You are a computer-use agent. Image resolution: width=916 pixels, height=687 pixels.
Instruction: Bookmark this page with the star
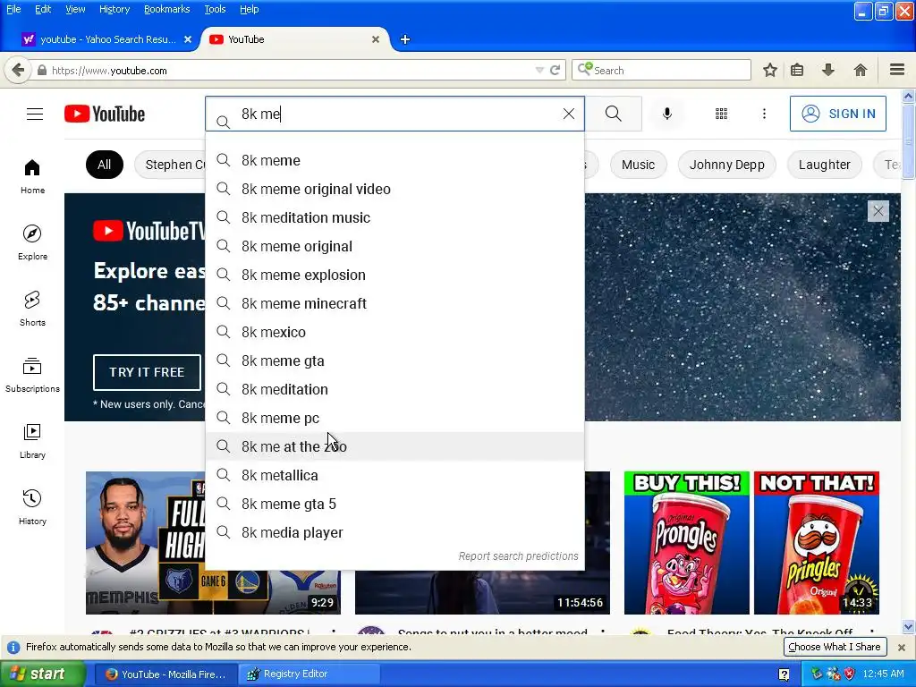click(770, 70)
